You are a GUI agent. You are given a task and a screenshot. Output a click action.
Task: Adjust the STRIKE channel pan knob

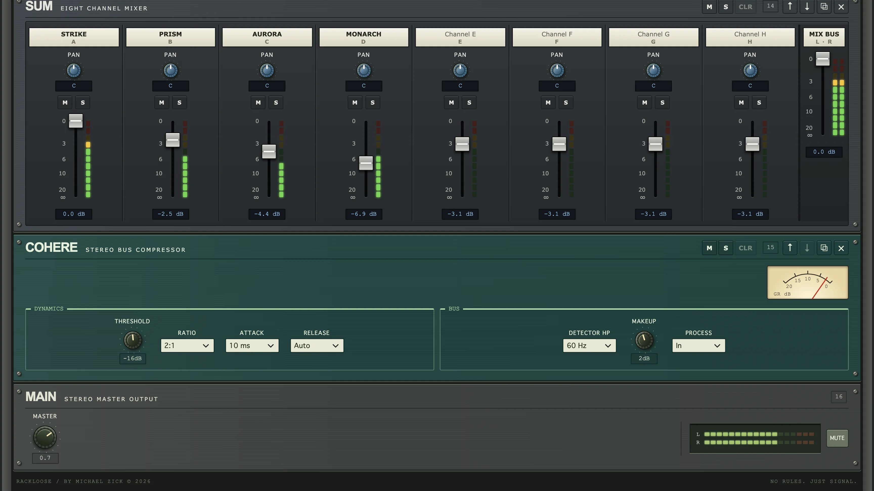(74, 70)
